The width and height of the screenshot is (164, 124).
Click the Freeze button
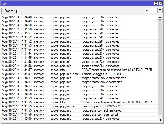(x=9, y=11)
